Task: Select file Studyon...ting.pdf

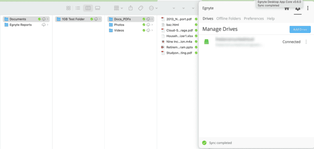Action: 179,53
